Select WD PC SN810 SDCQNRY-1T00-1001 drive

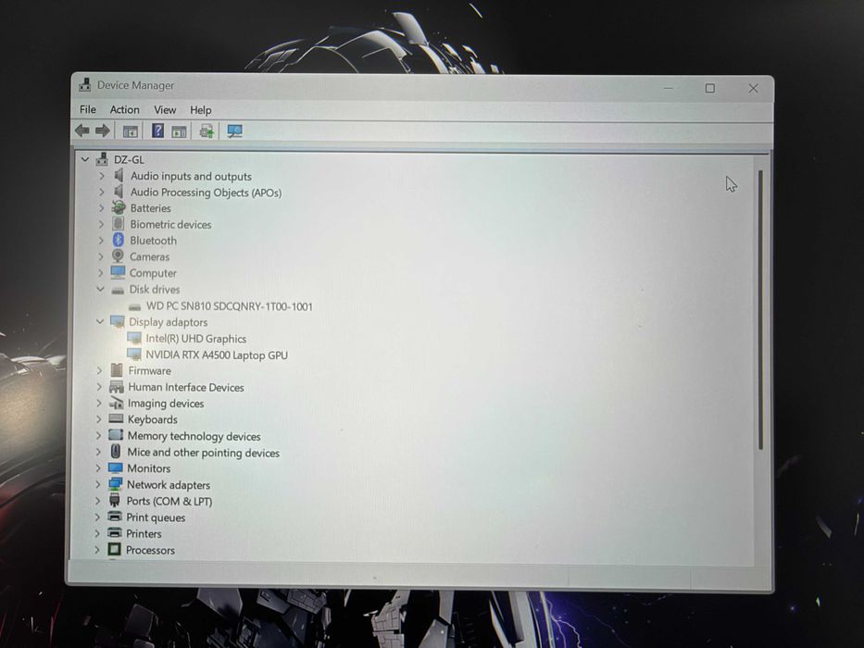(x=230, y=306)
